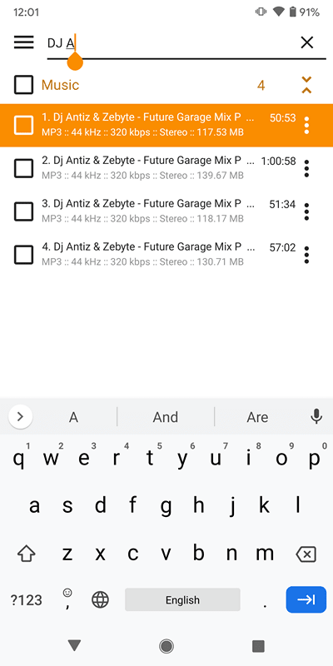Collapse the Music group with the chevrons
This screenshot has height=666, width=333.
(306, 85)
